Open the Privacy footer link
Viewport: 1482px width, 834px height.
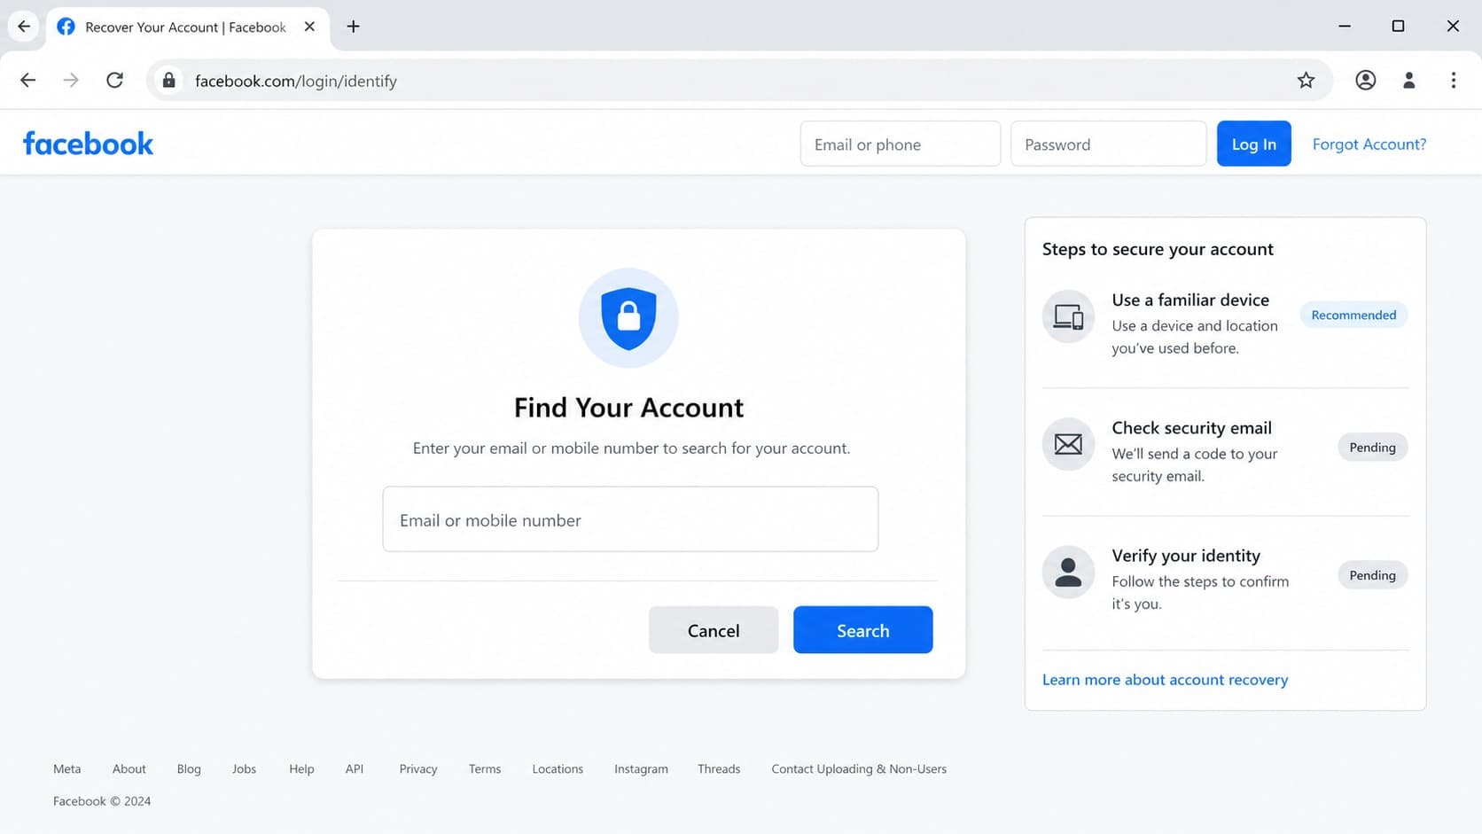pos(418,768)
